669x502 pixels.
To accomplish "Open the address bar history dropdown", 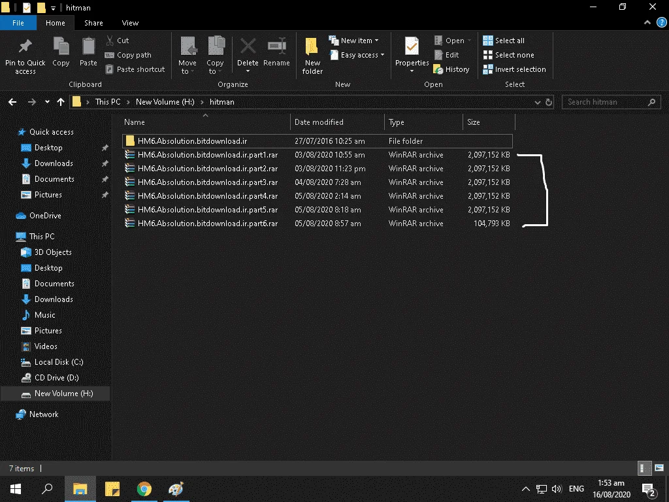I will 537,103.
